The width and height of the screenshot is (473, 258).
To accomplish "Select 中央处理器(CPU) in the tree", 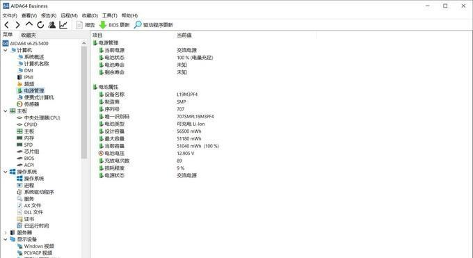I will (38, 118).
